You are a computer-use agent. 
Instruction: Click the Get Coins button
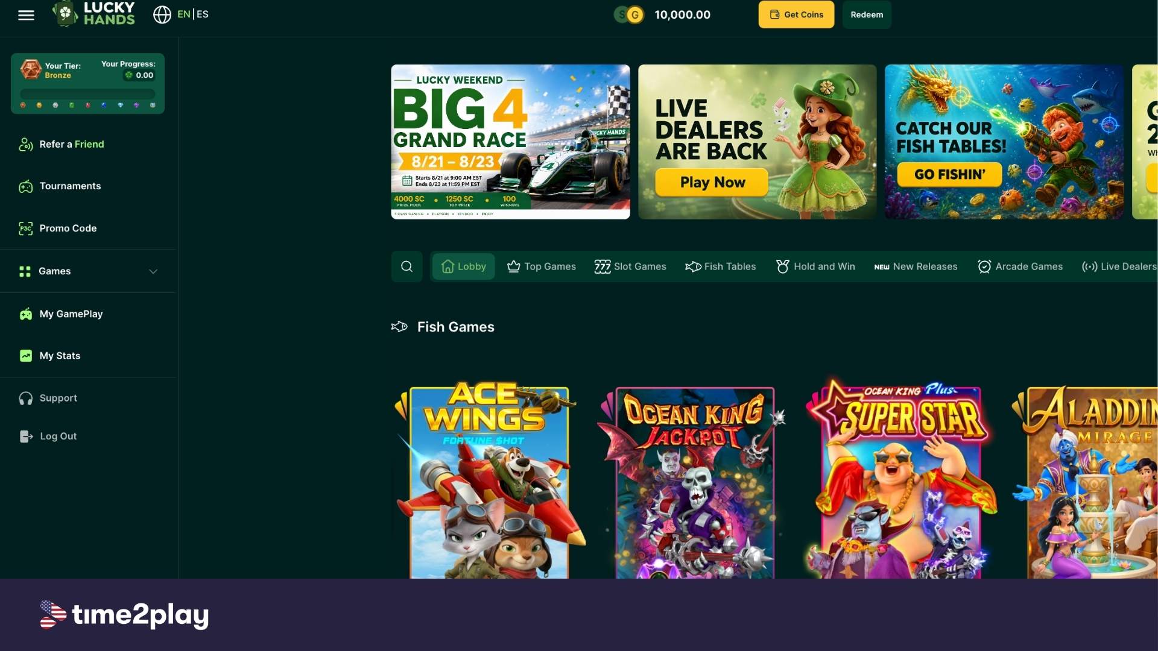pos(796,14)
